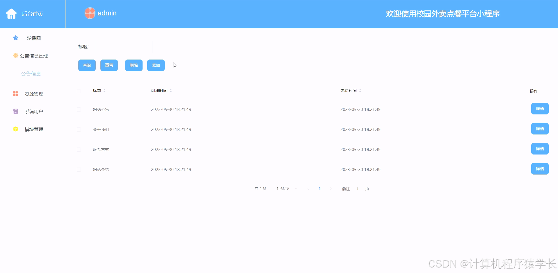Click the grid icon beside 资源管理
The height and width of the screenshot is (273, 558).
coord(16,94)
